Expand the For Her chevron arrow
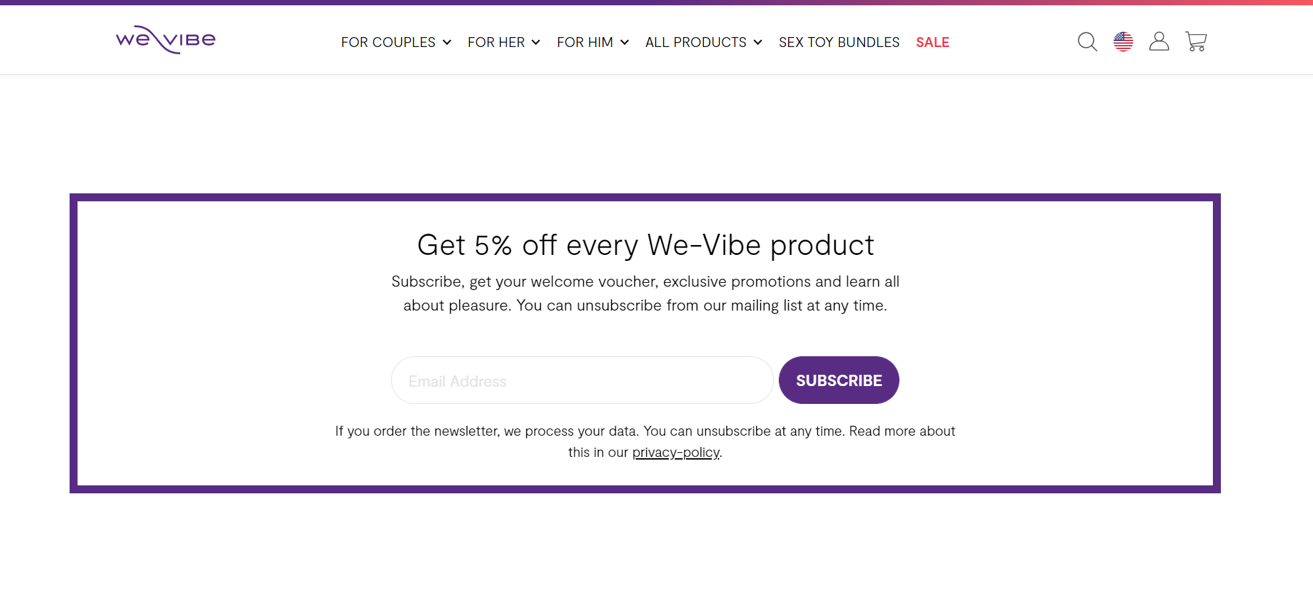Screen dimensions: 1313x590 coord(536,42)
